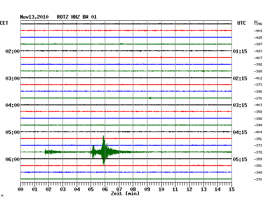
Task: Click the DC offset value -392
Action: click(258, 64)
